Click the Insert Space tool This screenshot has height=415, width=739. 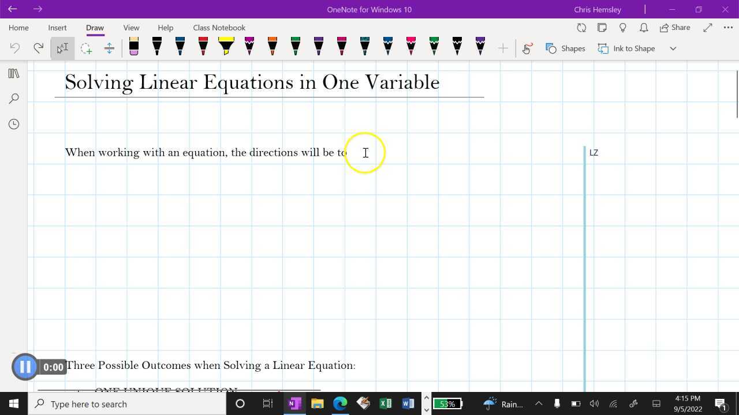109,48
